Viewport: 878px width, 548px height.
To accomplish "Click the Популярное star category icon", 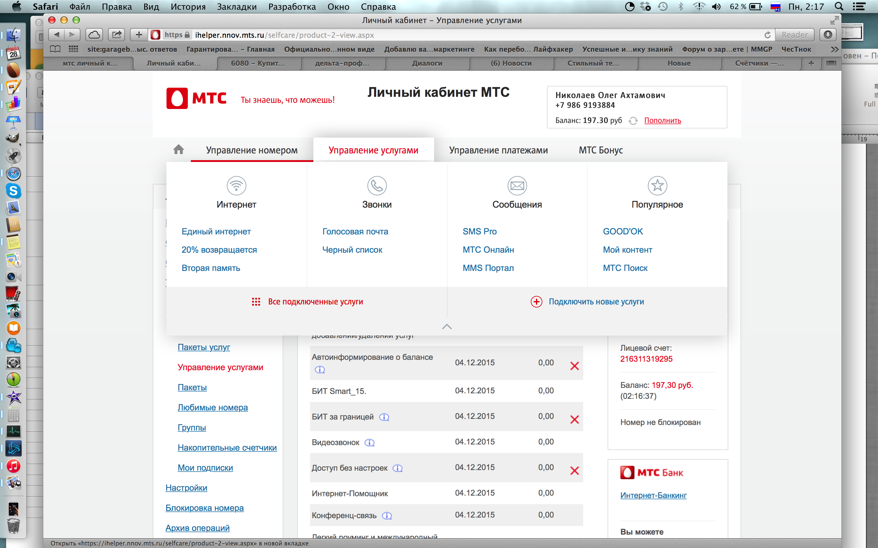I will coord(657,186).
